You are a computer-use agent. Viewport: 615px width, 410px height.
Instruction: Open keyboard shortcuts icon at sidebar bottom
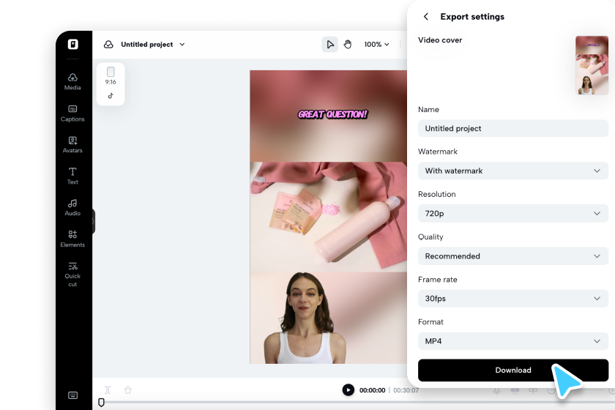pyautogui.click(x=73, y=395)
